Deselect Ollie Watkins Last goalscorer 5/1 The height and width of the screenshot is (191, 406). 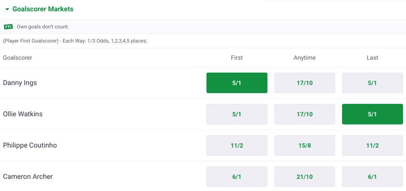(x=372, y=114)
